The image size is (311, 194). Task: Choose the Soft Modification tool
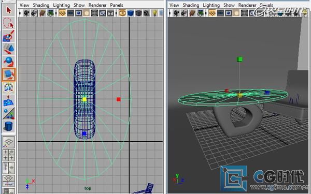8,100
